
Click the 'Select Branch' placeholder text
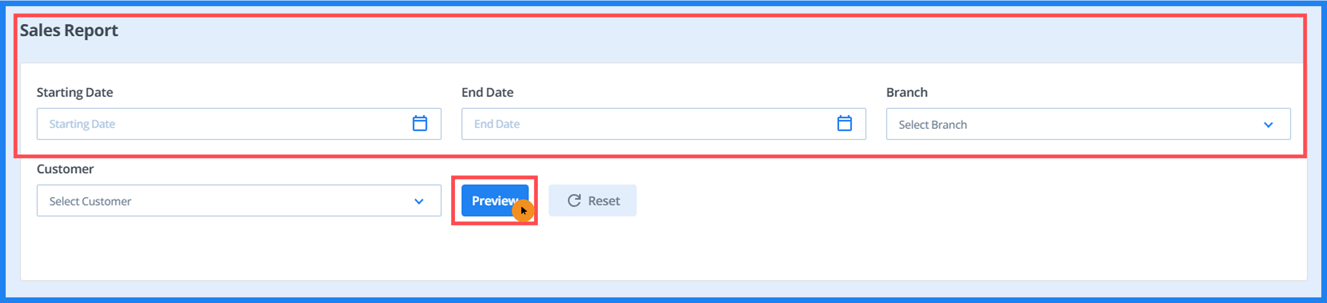coord(932,125)
